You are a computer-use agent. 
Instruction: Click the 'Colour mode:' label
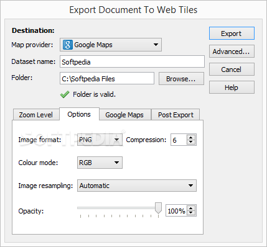tap(38, 163)
